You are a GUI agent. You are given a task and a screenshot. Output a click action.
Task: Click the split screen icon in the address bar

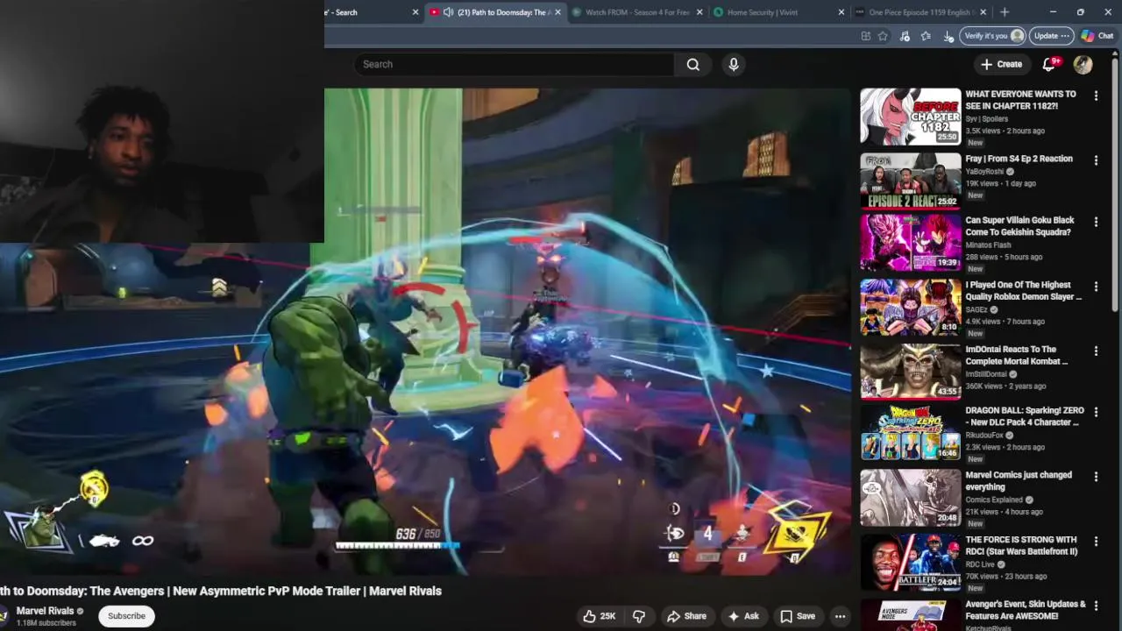pos(865,36)
